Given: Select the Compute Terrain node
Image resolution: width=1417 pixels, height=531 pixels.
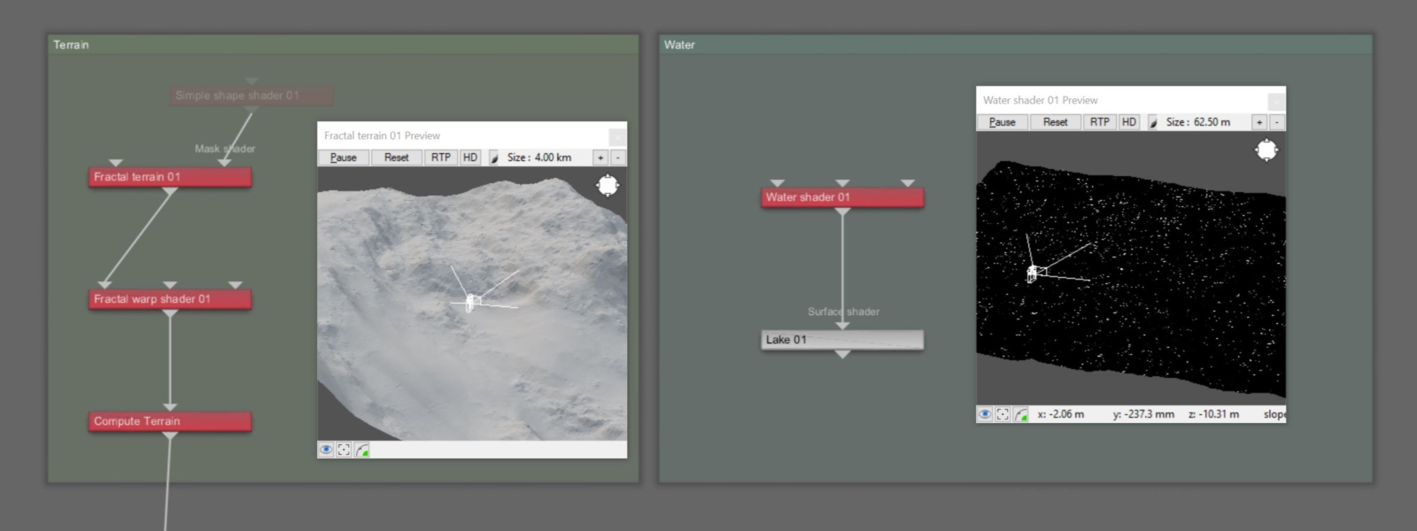Looking at the screenshot, I should pos(170,421).
